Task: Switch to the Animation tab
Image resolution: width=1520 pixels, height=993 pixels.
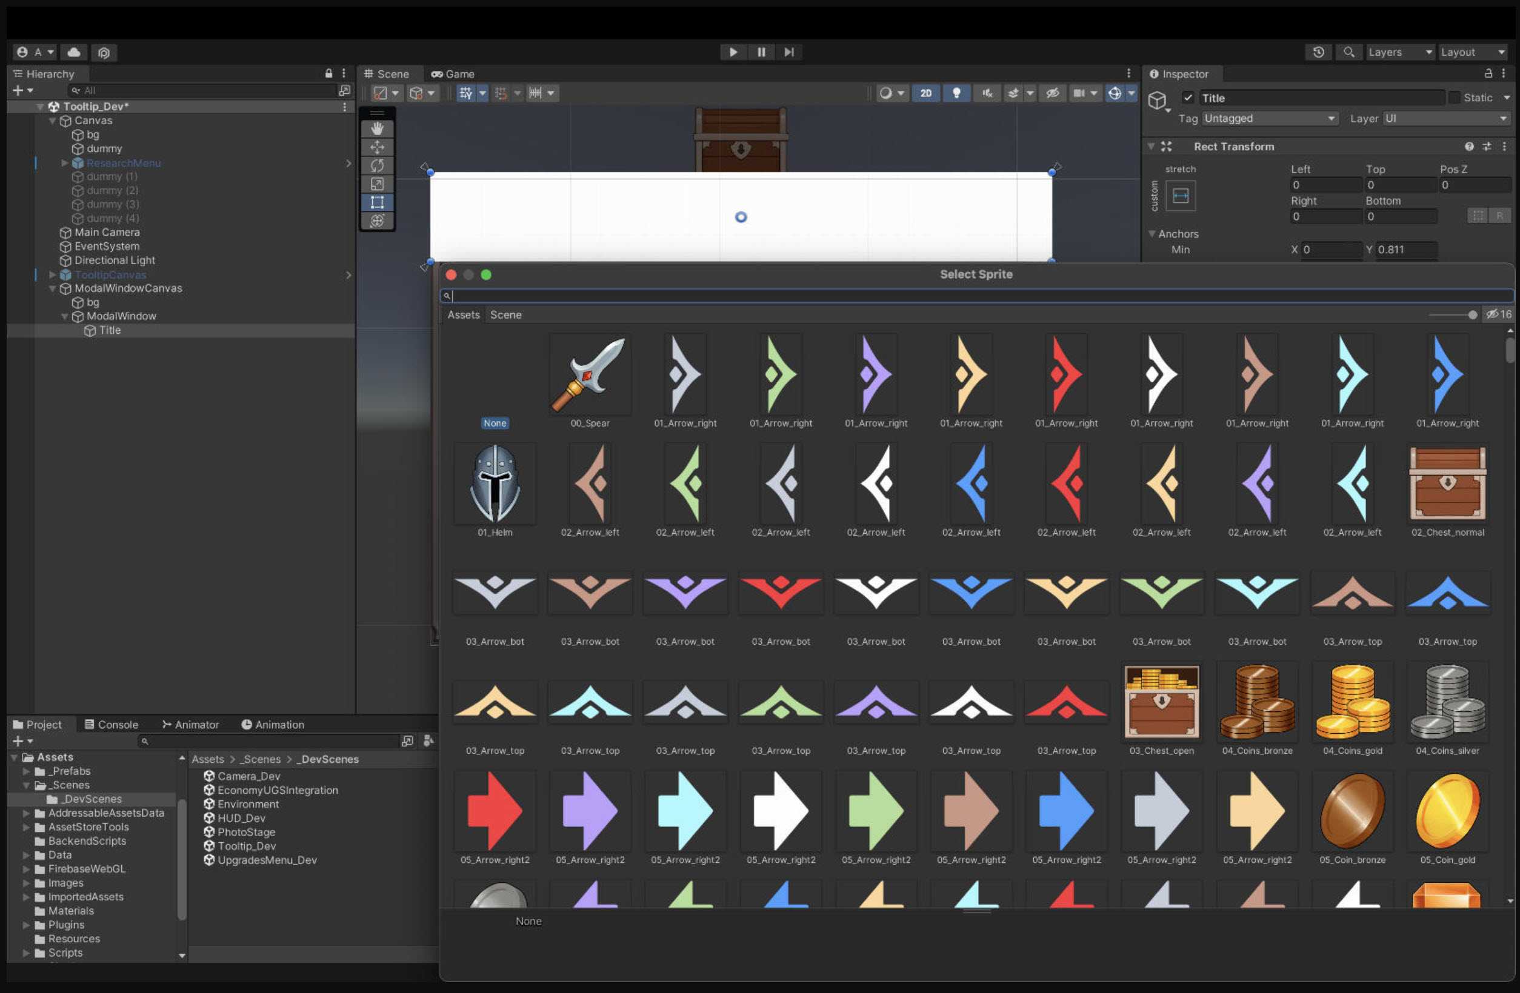Action: tap(273, 725)
